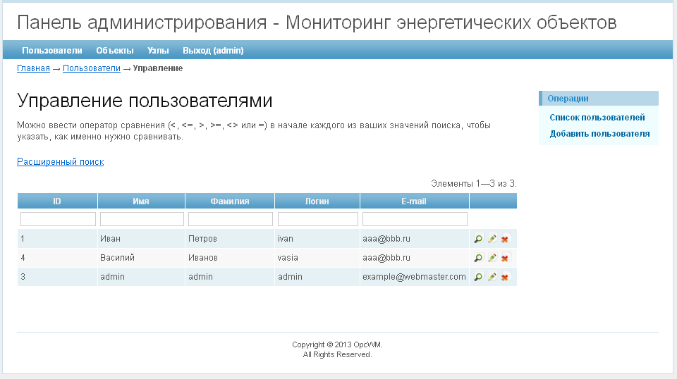This screenshot has height=379, width=677.
Task: Select the 'Василий' name cell
Action: [141, 257]
